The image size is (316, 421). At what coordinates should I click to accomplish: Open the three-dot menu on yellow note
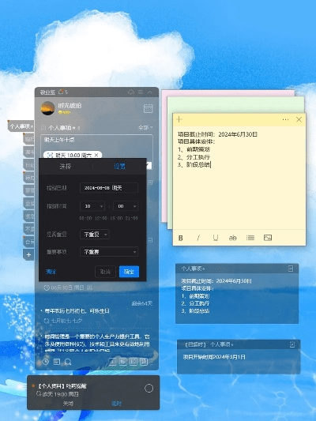[285, 119]
